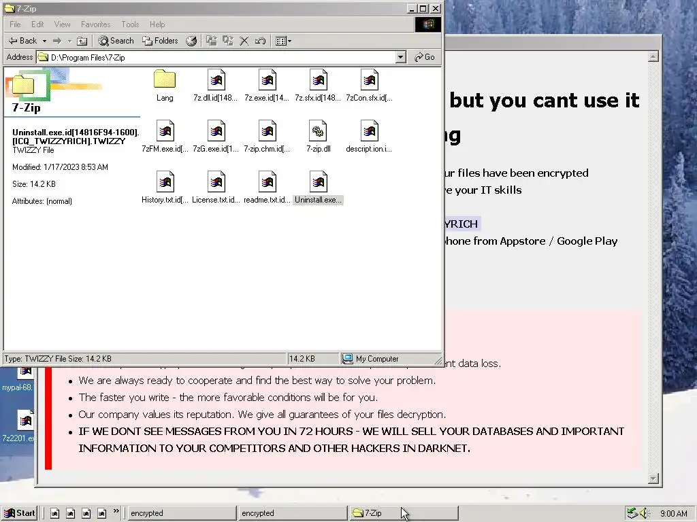Viewport: 697px width, 522px height.
Task: Open the Views dropdown button
Action: click(284, 41)
